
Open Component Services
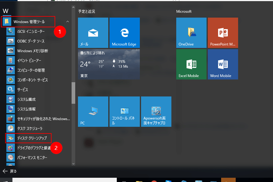pos(28,80)
